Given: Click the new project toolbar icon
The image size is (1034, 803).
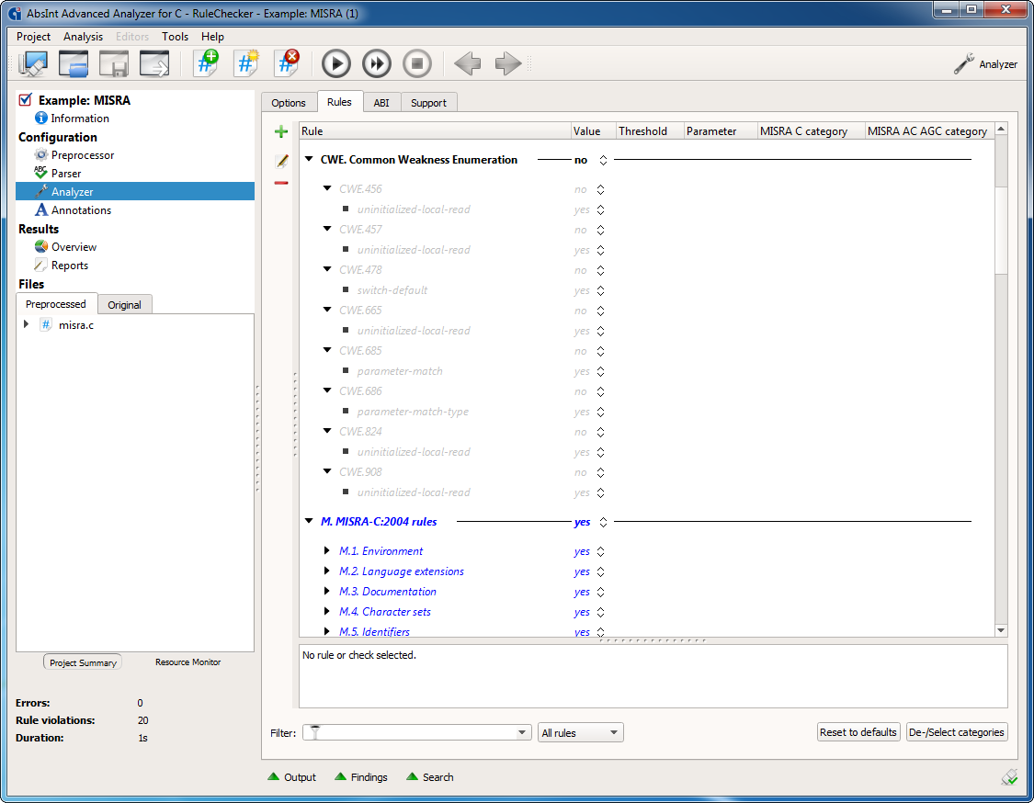Looking at the screenshot, I should coord(33,64).
